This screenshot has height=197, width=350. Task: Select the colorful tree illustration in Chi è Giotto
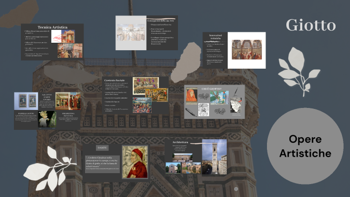tap(219, 98)
